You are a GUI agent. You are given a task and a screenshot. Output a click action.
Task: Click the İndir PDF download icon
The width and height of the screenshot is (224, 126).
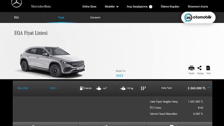pos(208,68)
